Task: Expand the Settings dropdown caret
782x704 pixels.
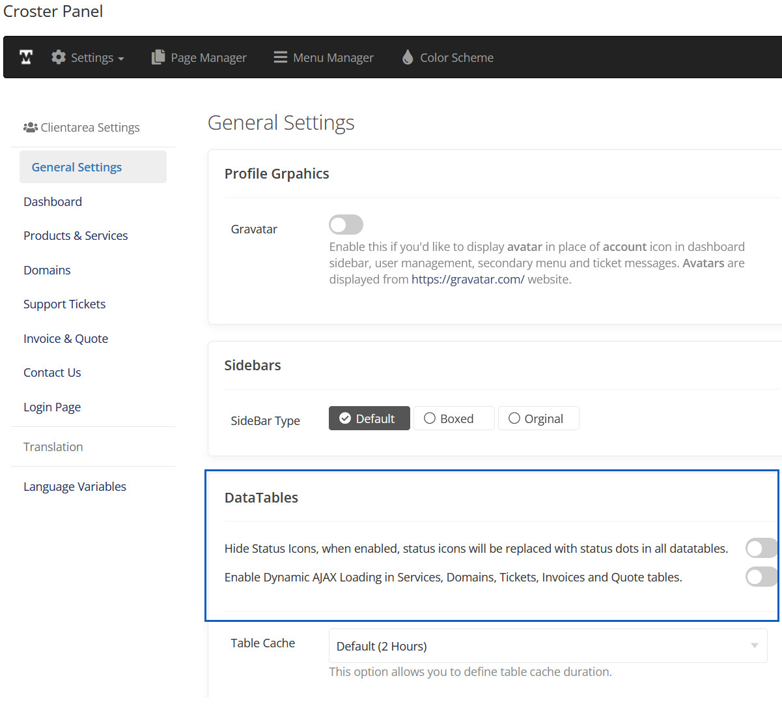Action: coord(121,59)
